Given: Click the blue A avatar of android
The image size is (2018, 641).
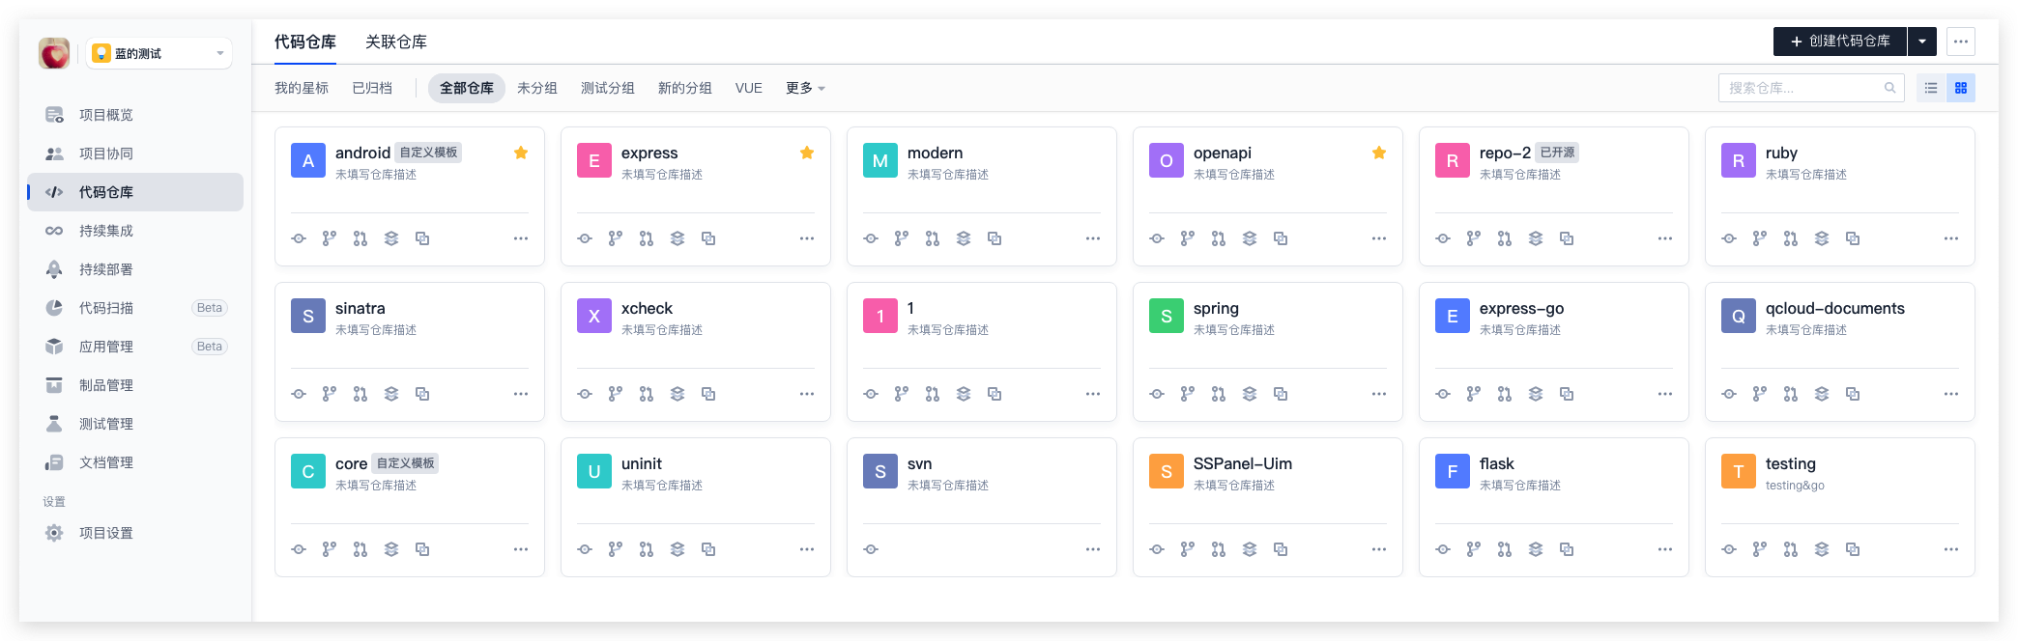Looking at the screenshot, I should pyautogui.click(x=308, y=161).
